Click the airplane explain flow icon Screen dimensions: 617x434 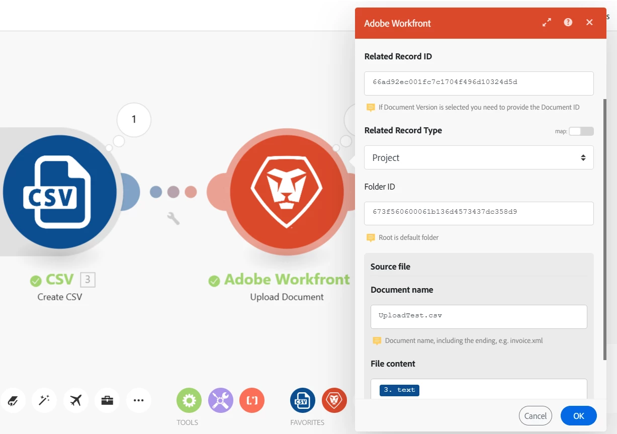pos(75,400)
